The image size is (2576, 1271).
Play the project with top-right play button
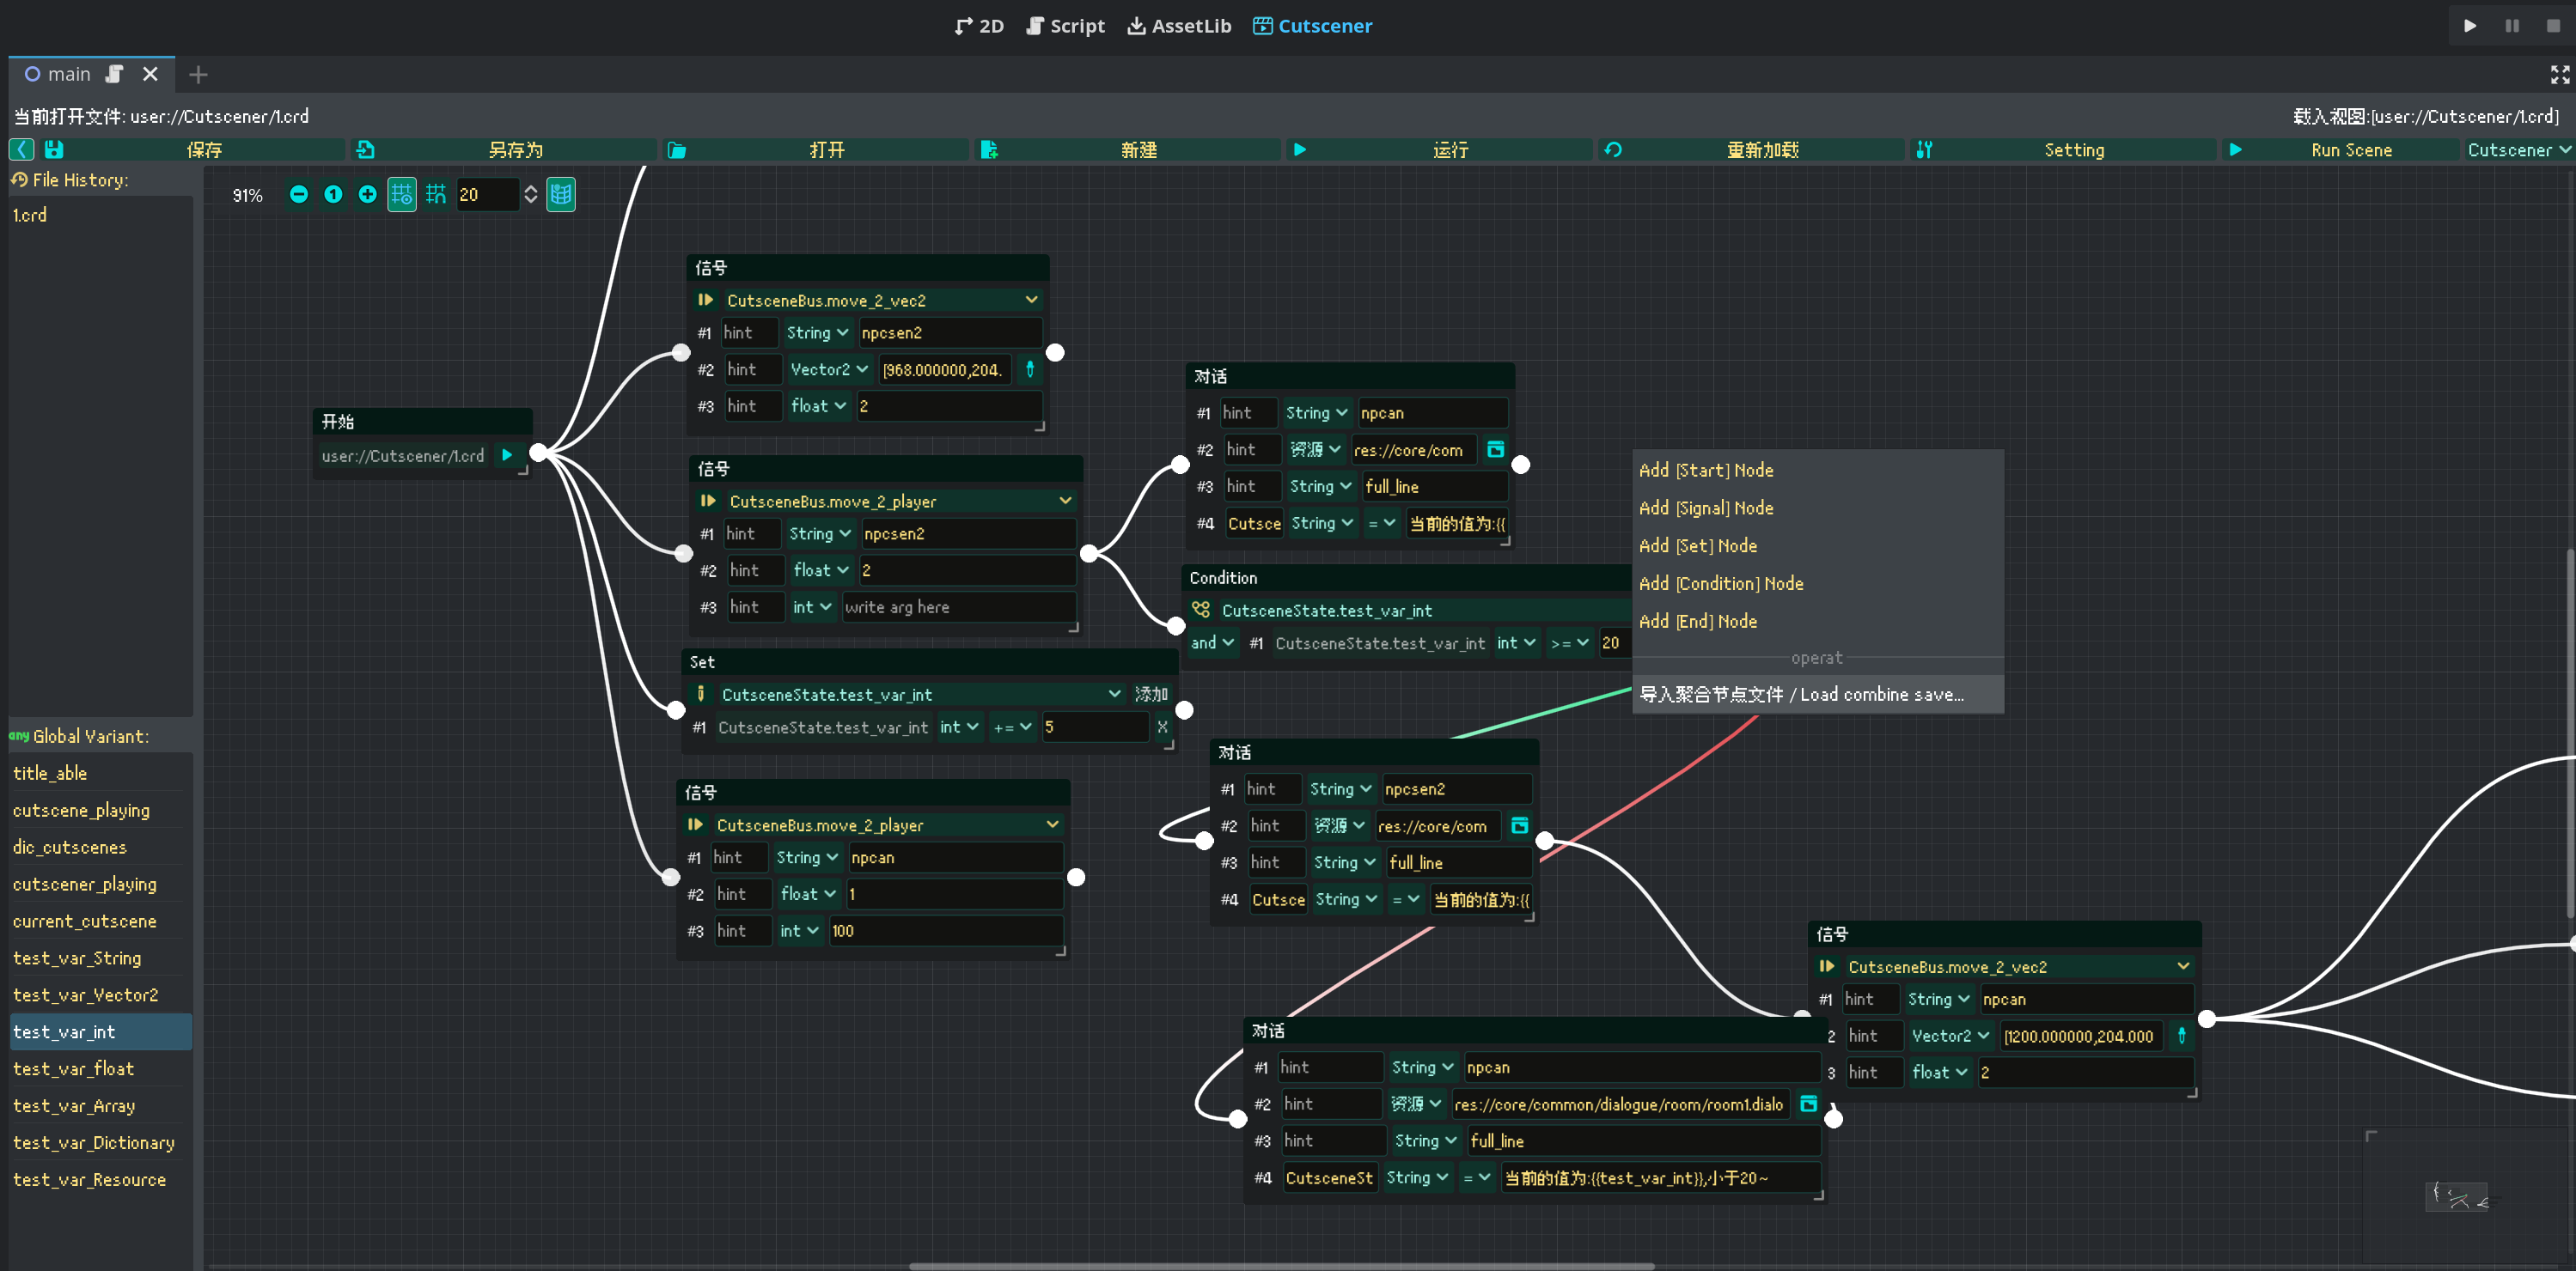click(x=2469, y=26)
